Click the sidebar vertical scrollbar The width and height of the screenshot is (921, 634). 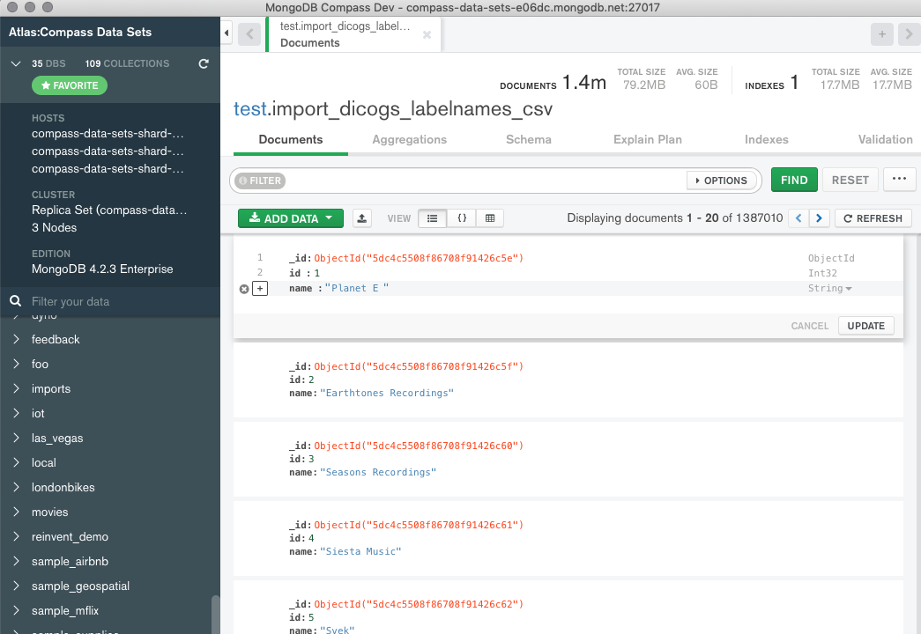216,614
